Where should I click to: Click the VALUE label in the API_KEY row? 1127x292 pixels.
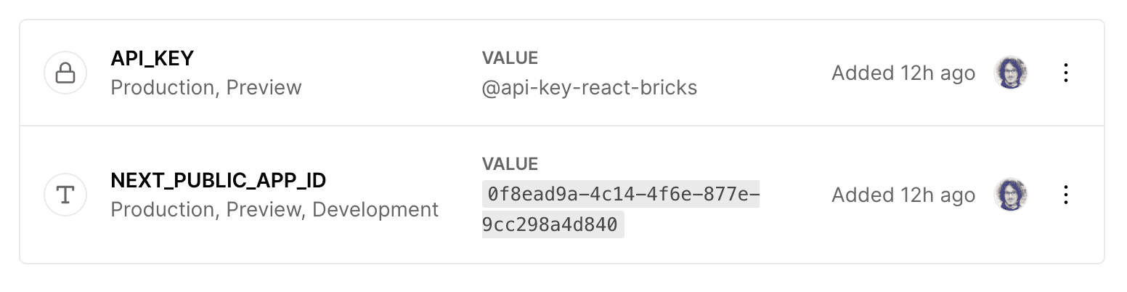510,57
